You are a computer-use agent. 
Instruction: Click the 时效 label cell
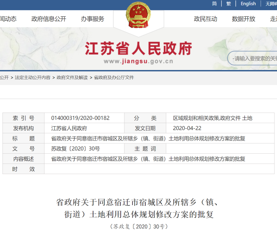point(24,169)
